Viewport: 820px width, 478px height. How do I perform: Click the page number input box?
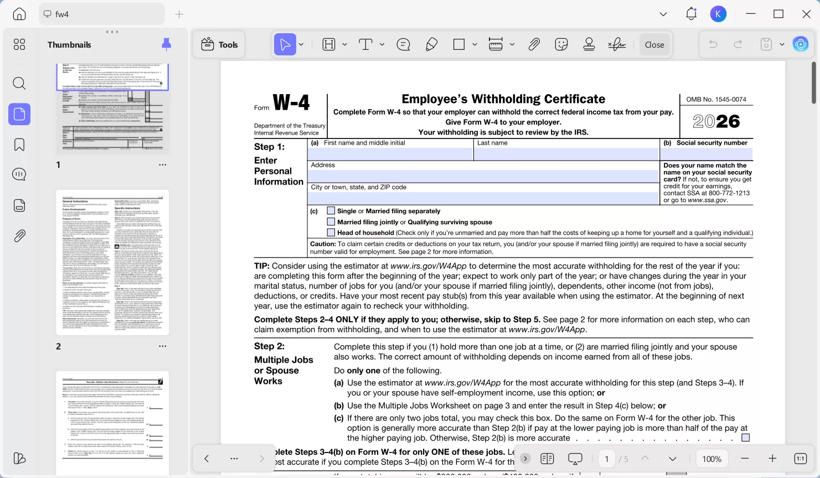coord(607,459)
